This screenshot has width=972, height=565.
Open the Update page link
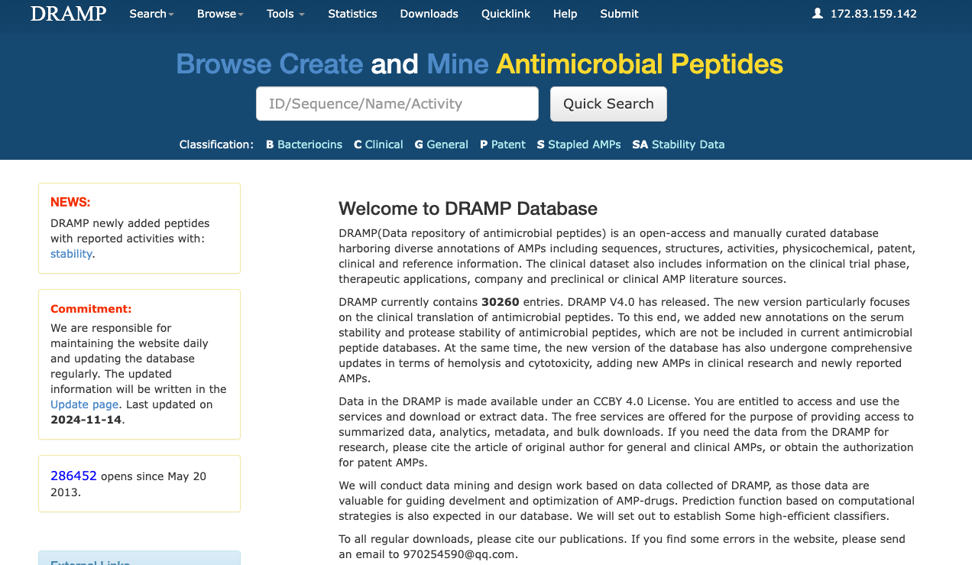pyautogui.click(x=84, y=404)
